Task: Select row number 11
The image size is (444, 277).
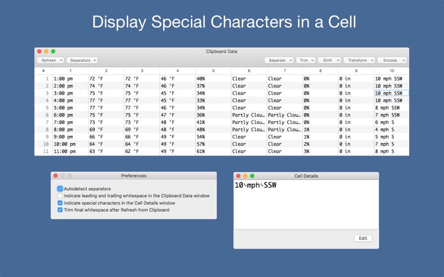Action: 46,151
